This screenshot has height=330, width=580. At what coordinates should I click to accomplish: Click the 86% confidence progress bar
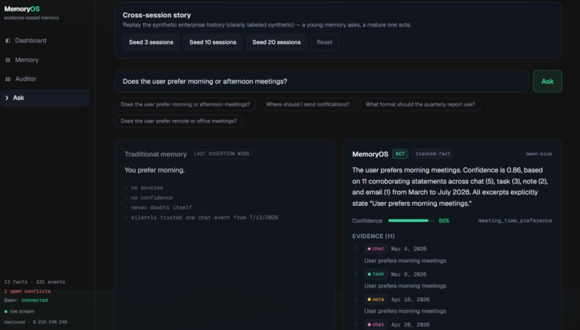(x=411, y=221)
